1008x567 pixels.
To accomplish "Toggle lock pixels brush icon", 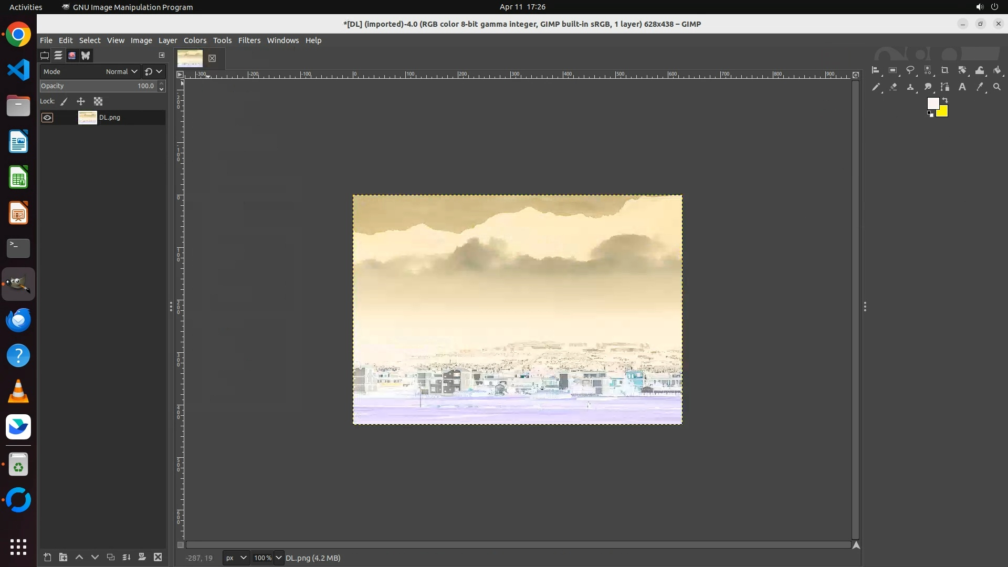I will (x=64, y=101).
